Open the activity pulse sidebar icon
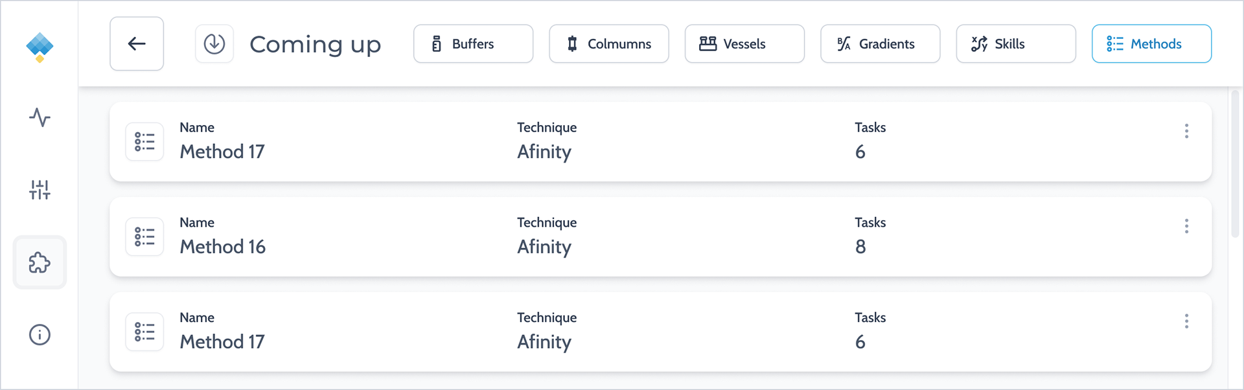The image size is (1244, 390). [40, 117]
